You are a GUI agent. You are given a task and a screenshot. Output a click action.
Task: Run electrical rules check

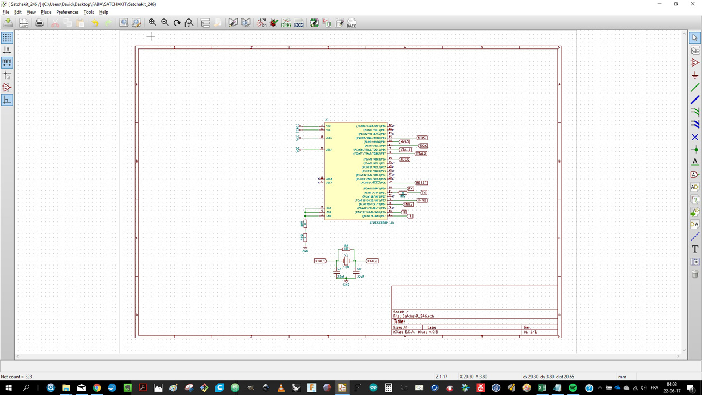coord(274,23)
